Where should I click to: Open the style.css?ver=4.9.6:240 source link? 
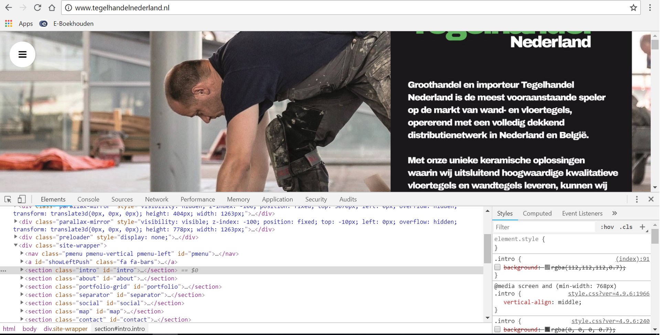click(610, 321)
